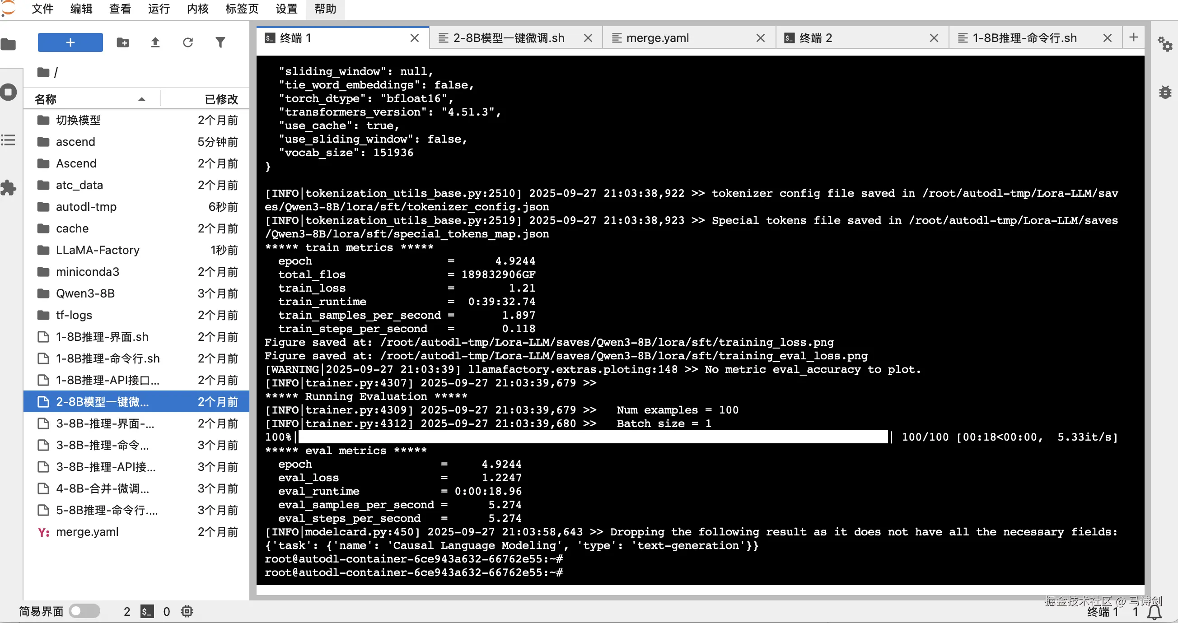Open the extension manager puzzle icon
Viewport: 1178px width, 623px height.
click(x=8, y=187)
